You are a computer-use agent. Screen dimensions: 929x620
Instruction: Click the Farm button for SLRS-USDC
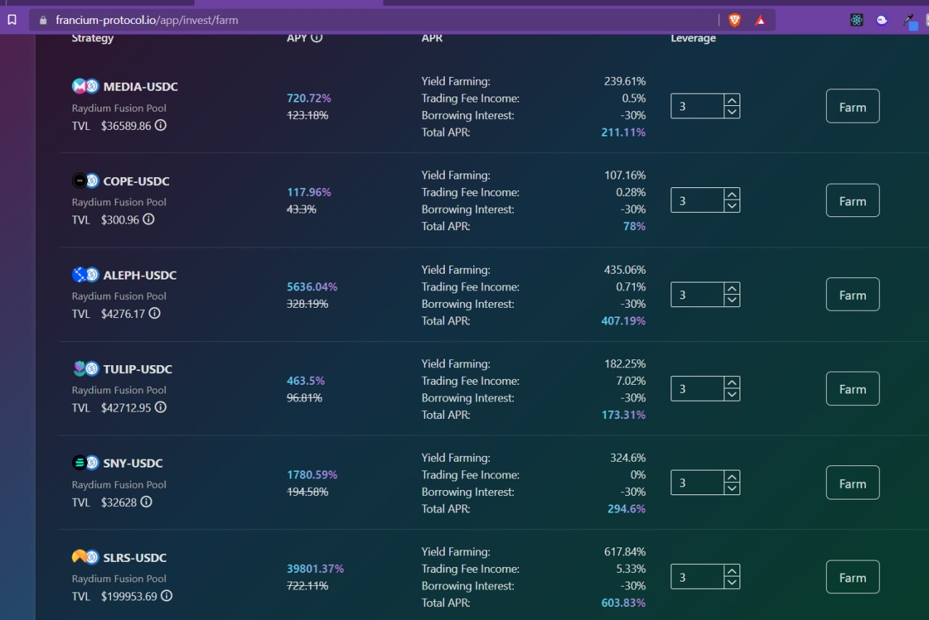[853, 577]
